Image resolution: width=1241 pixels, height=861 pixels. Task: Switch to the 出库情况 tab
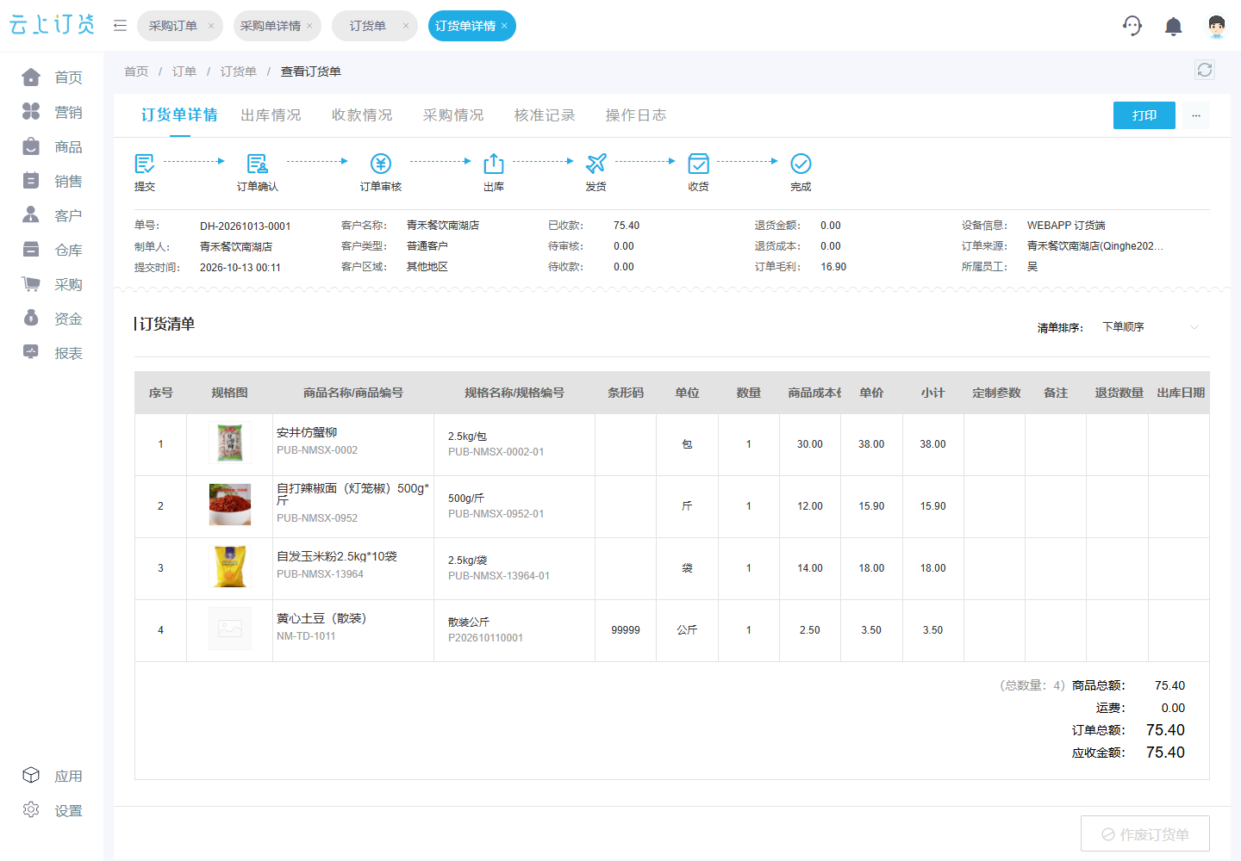point(271,115)
